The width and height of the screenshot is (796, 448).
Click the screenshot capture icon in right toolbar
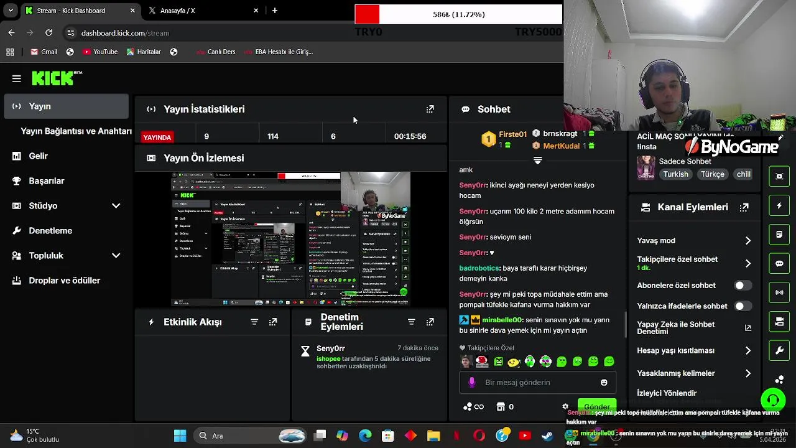point(779,176)
